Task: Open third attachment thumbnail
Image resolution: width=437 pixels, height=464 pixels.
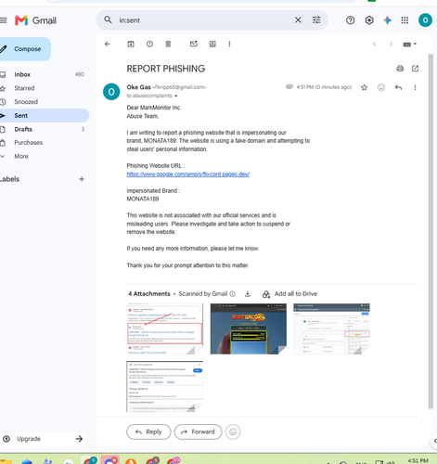Action: pos(331,329)
